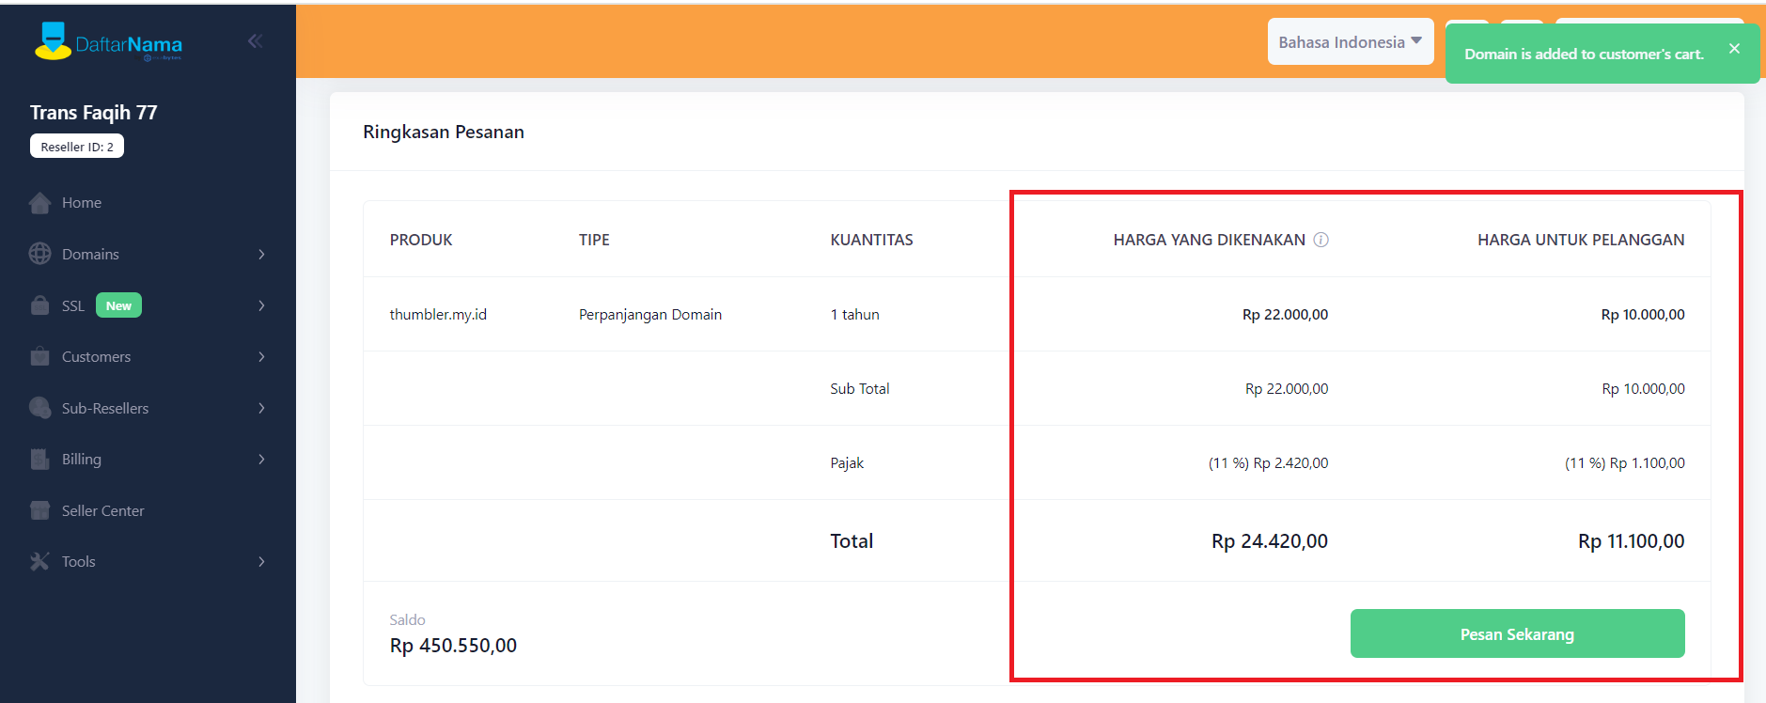The image size is (1766, 703).
Task: Click the thumbler.my.id product name
Action: pos(438,315)
